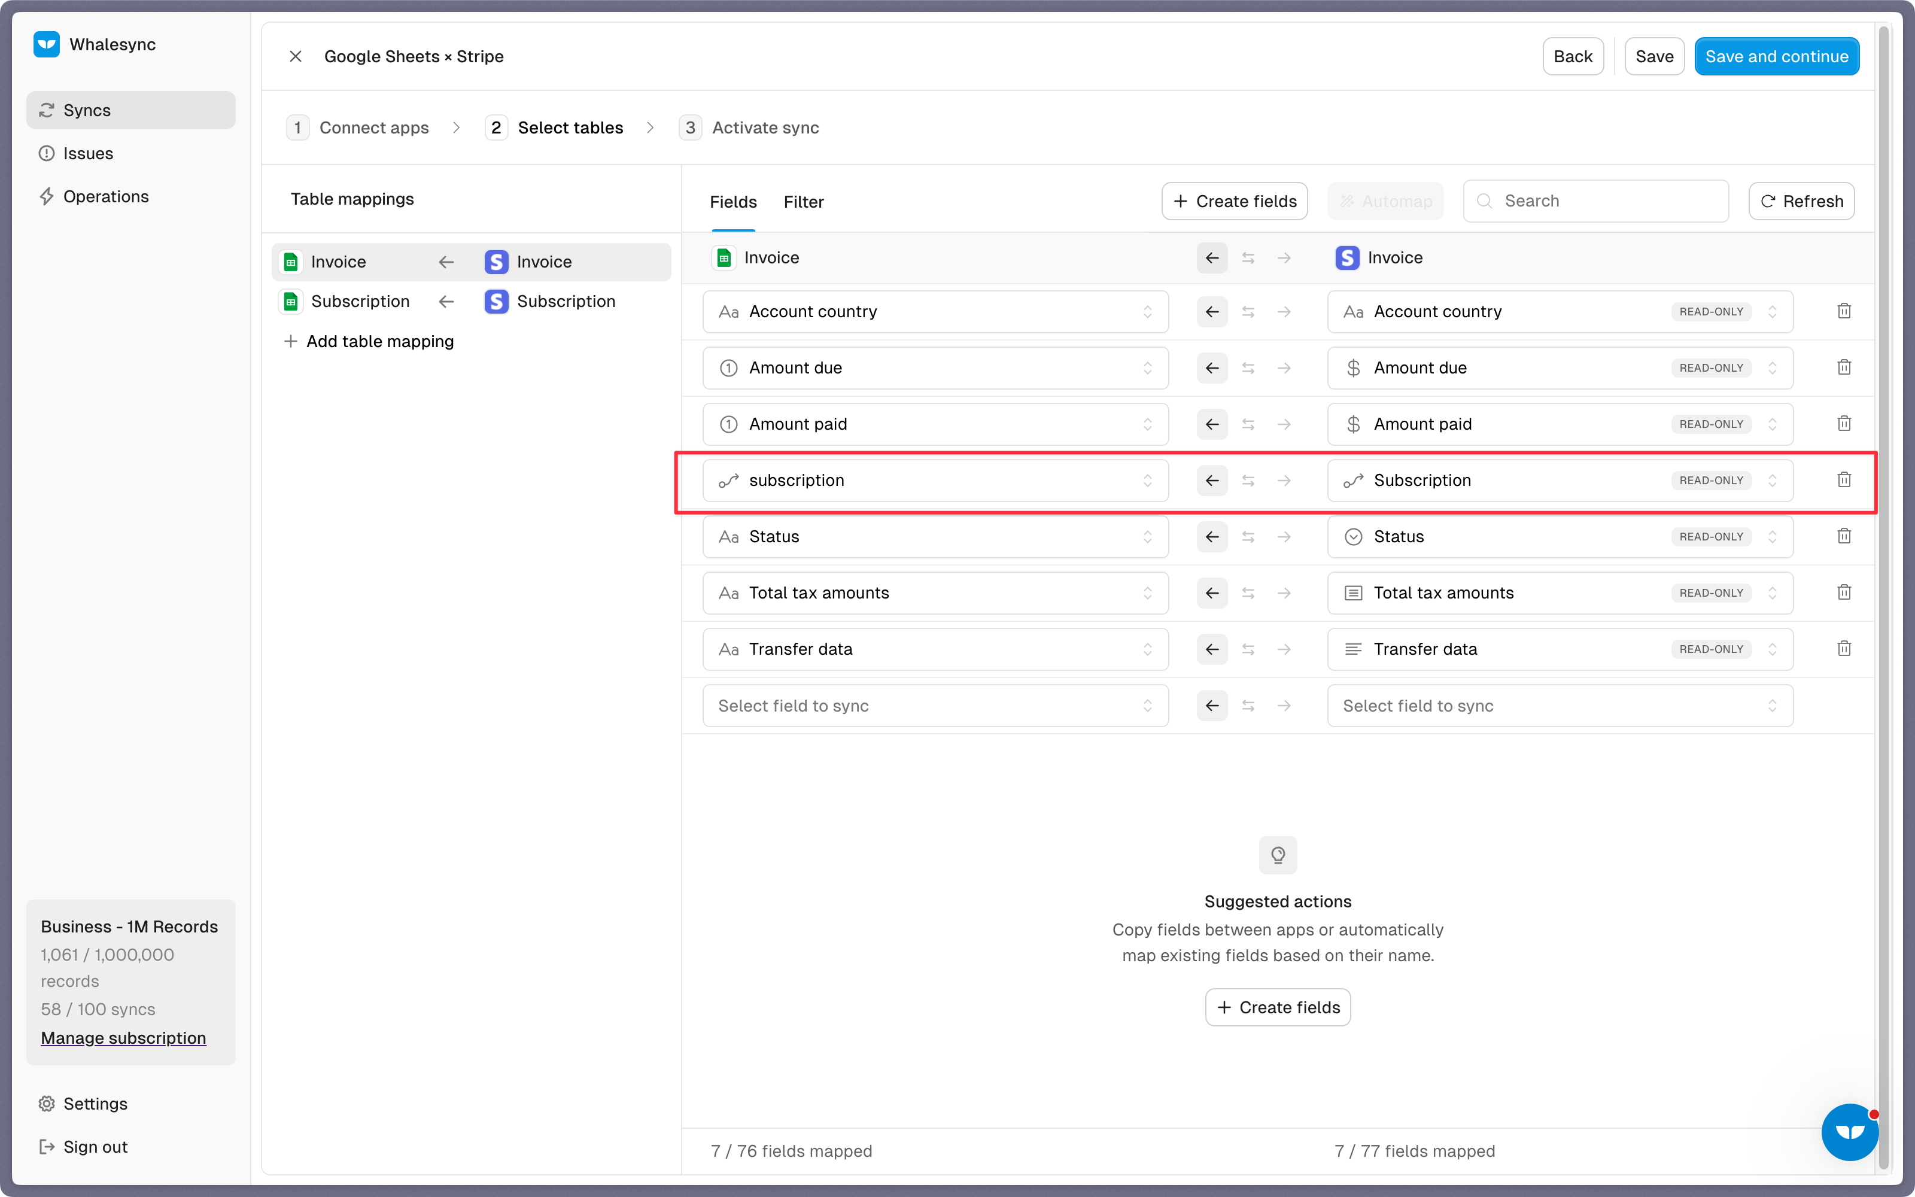
Task: Set subscription row sync to right direction
Action: tap(1284, 481)
